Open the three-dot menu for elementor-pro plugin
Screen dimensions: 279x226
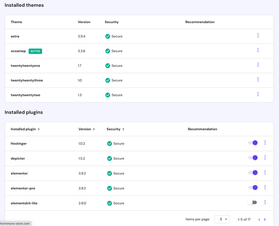click(x=265, y=187)
